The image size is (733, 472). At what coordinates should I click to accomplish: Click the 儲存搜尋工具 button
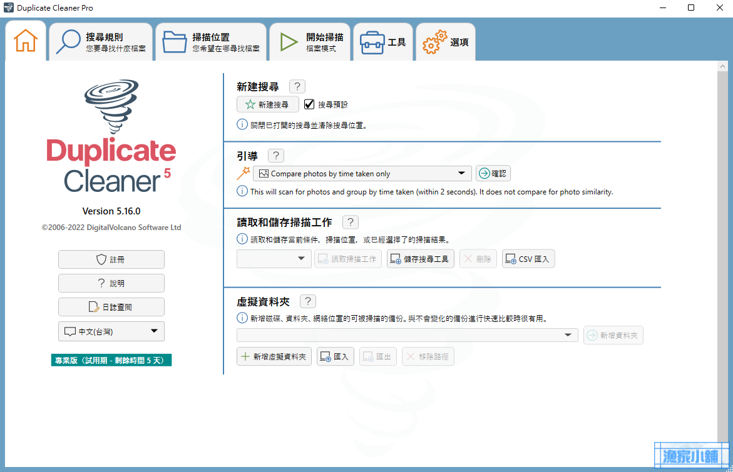tap(421, 259)
